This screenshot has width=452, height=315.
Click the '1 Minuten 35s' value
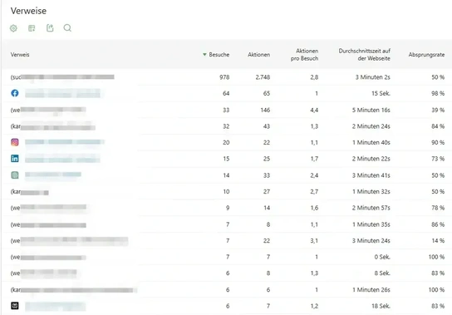[371, 224]
